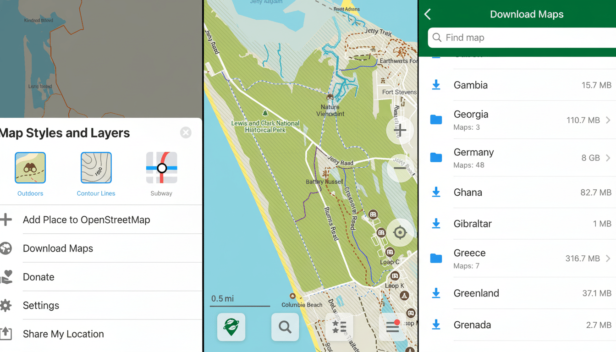Zoom in on the map
The height and width of the screenshot is (352, 616).
click(x=400, y=130)
